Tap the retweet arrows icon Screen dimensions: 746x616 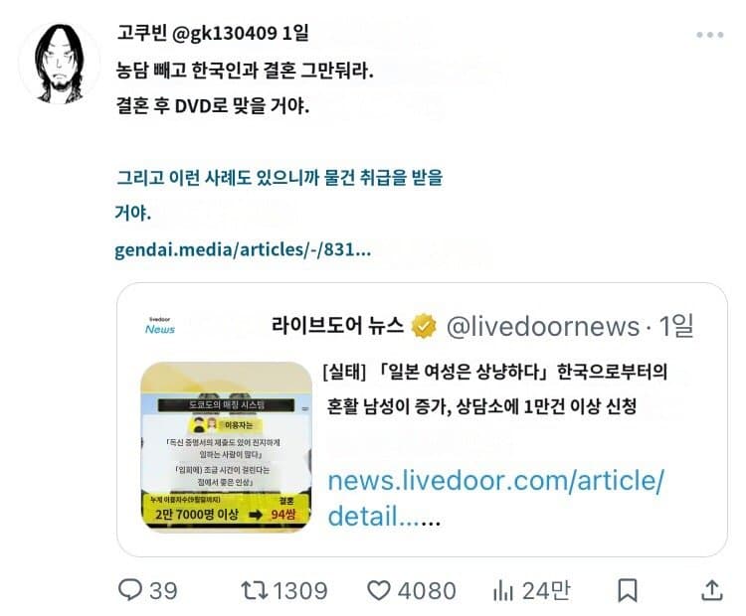(254, 590)
